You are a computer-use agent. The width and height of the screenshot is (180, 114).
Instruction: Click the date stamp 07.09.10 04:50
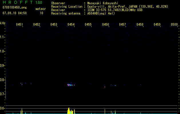point(15,13)
